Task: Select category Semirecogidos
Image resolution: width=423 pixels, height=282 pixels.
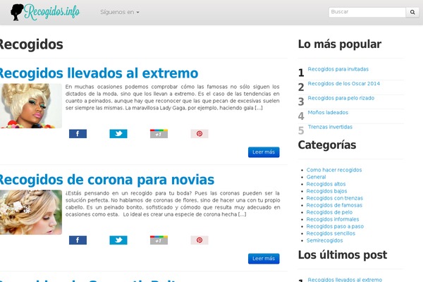Action: (x=324, y=240)
